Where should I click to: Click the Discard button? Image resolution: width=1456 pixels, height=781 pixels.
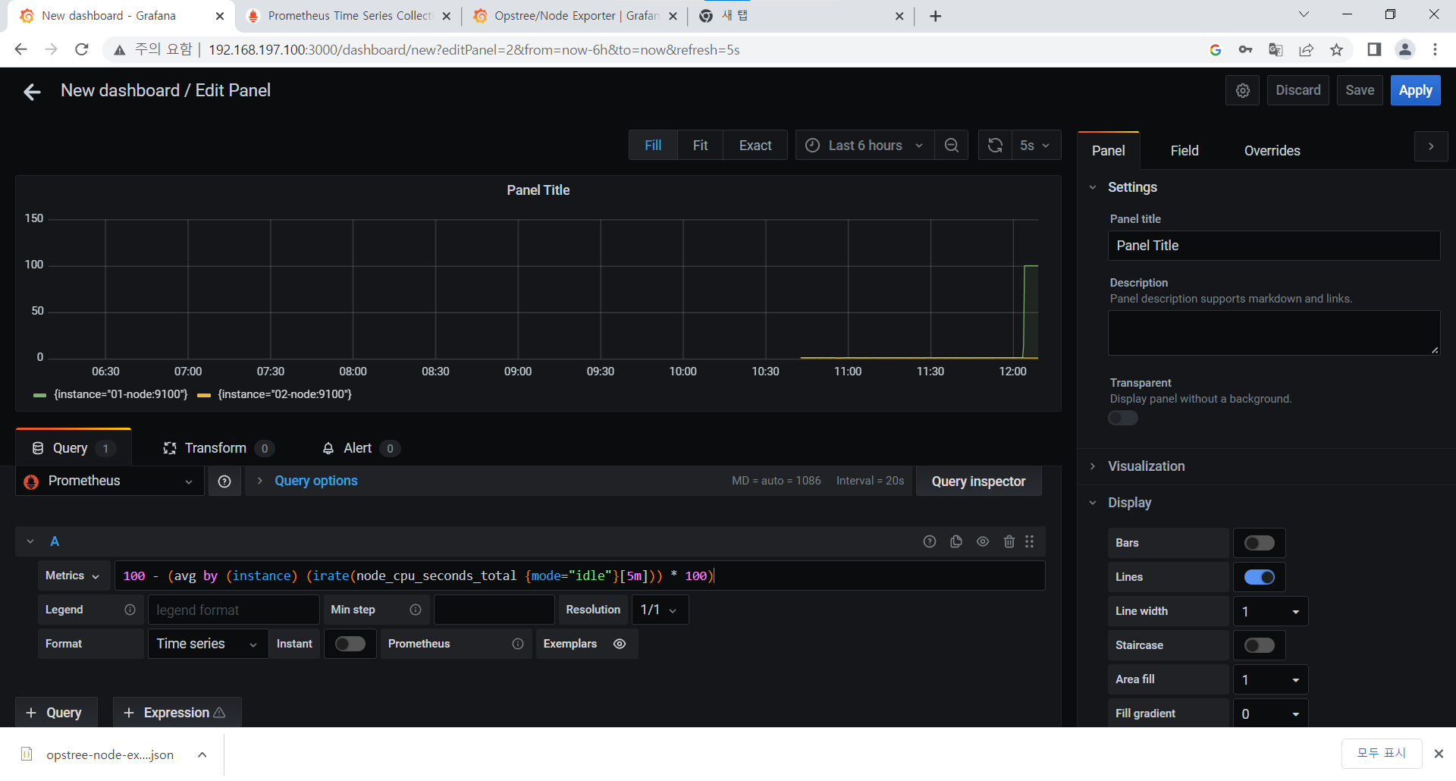(x=1298, y=90)
